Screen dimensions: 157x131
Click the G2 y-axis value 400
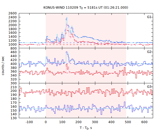[14, 64]
